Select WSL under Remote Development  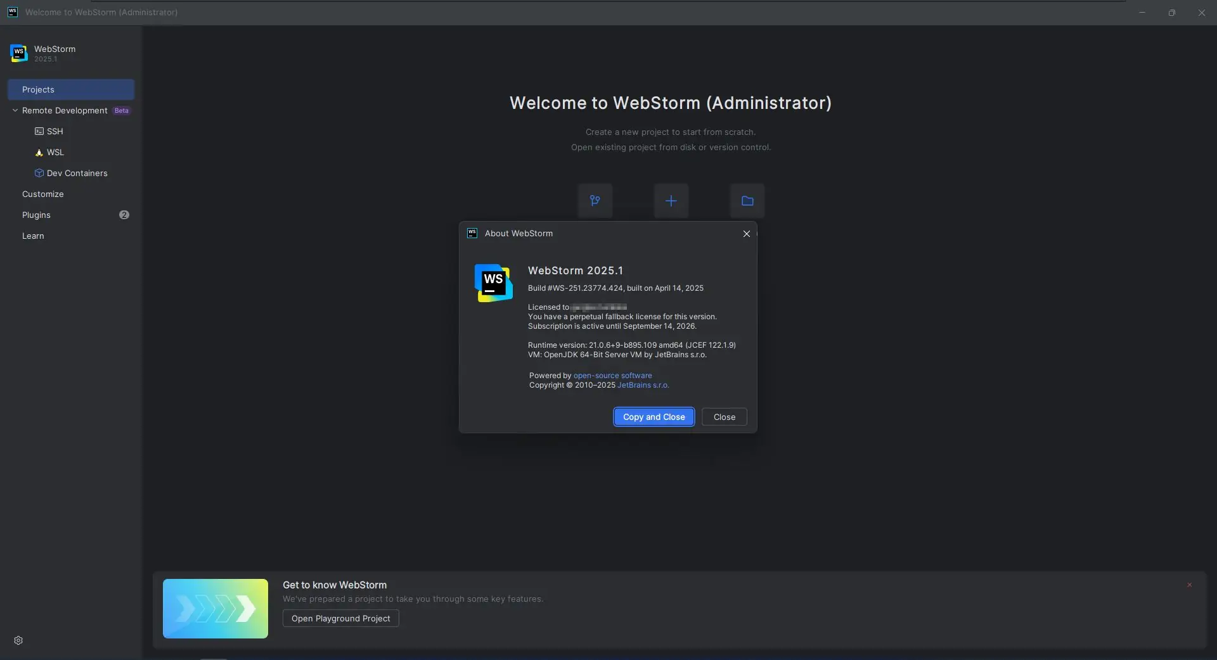[x=54, y=152]
